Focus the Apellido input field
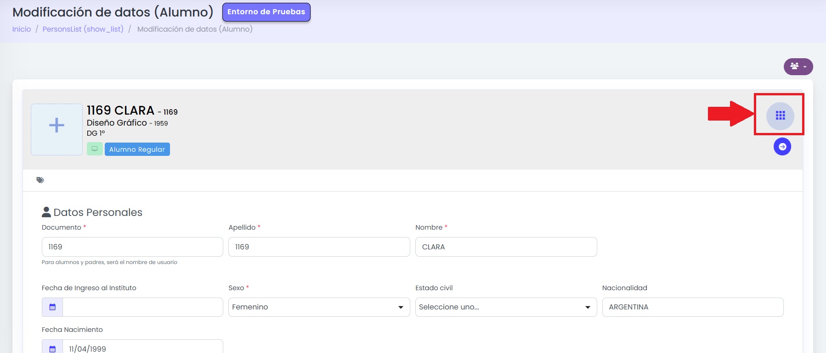The width and height of the screenshot is (826, 353). click(x=319, y=247)
